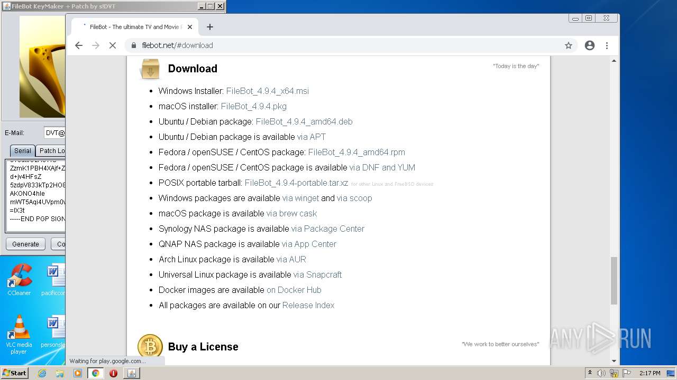This screenshot has width=677, height=380.
Task: Launch Internet Explorer from taskbar
Action: click(42, 373)
